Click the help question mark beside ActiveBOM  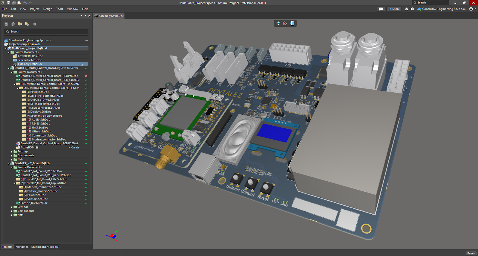[37, 147]
